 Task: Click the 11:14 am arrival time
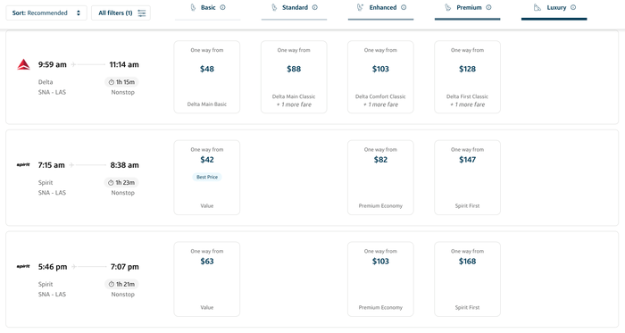(124, 64)
